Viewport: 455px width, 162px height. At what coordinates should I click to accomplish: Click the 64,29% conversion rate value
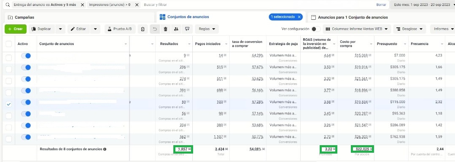(x=257, y=56)
